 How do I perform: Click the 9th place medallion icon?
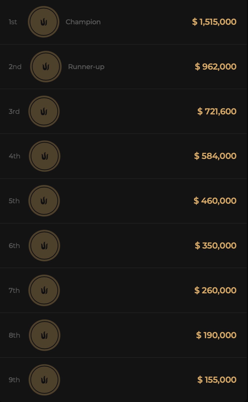pyautogui.click(x=44, y=380)
